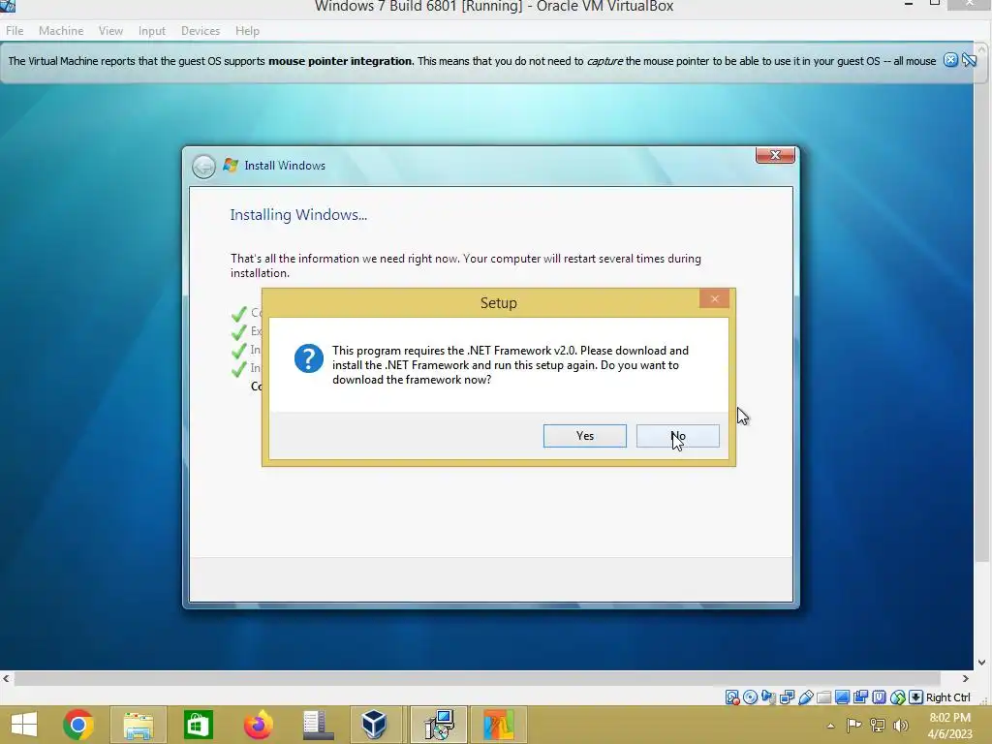992x744 pixels.
Task: Click the CPU status chip icon
Action: click(879, 697)
